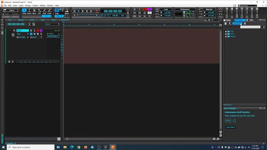Open File Explorer from taskbar

(65, 147)
